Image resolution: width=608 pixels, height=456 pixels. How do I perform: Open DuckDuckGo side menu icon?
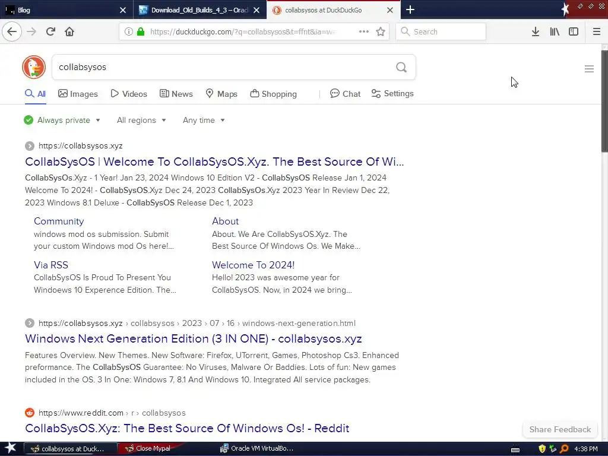point(589,69)
